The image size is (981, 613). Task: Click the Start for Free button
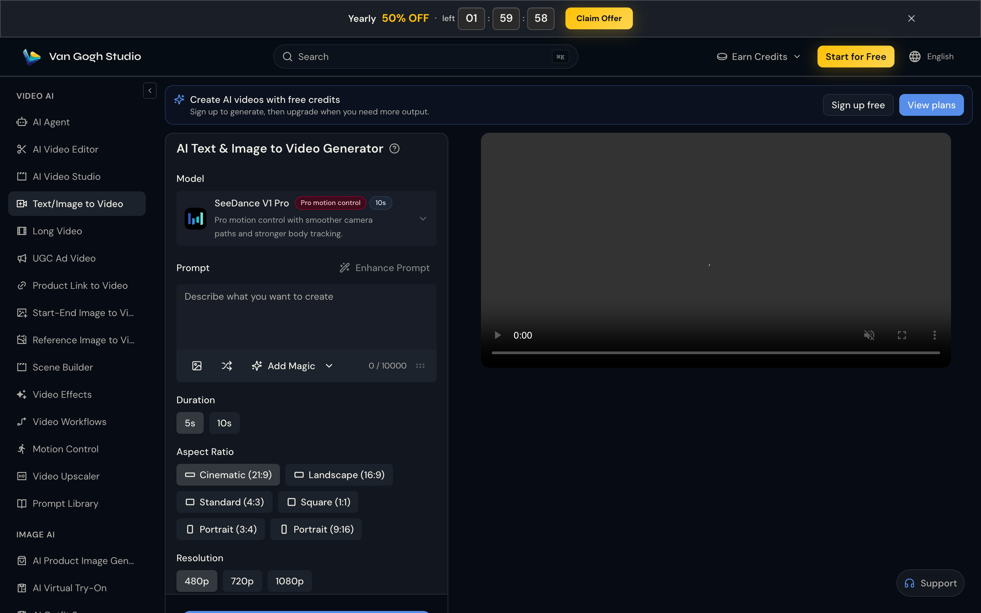coord(856,57)
